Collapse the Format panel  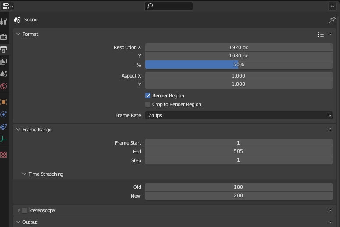pos(18,34)
